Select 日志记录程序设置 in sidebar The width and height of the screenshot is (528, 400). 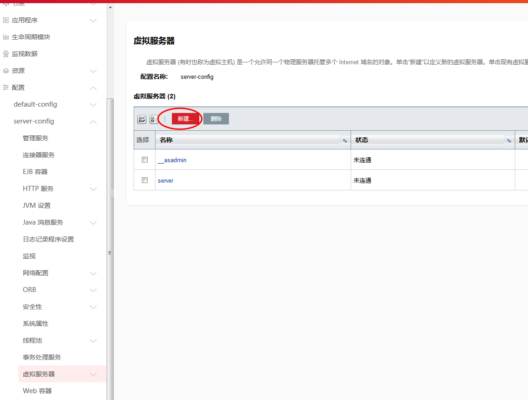48,239
